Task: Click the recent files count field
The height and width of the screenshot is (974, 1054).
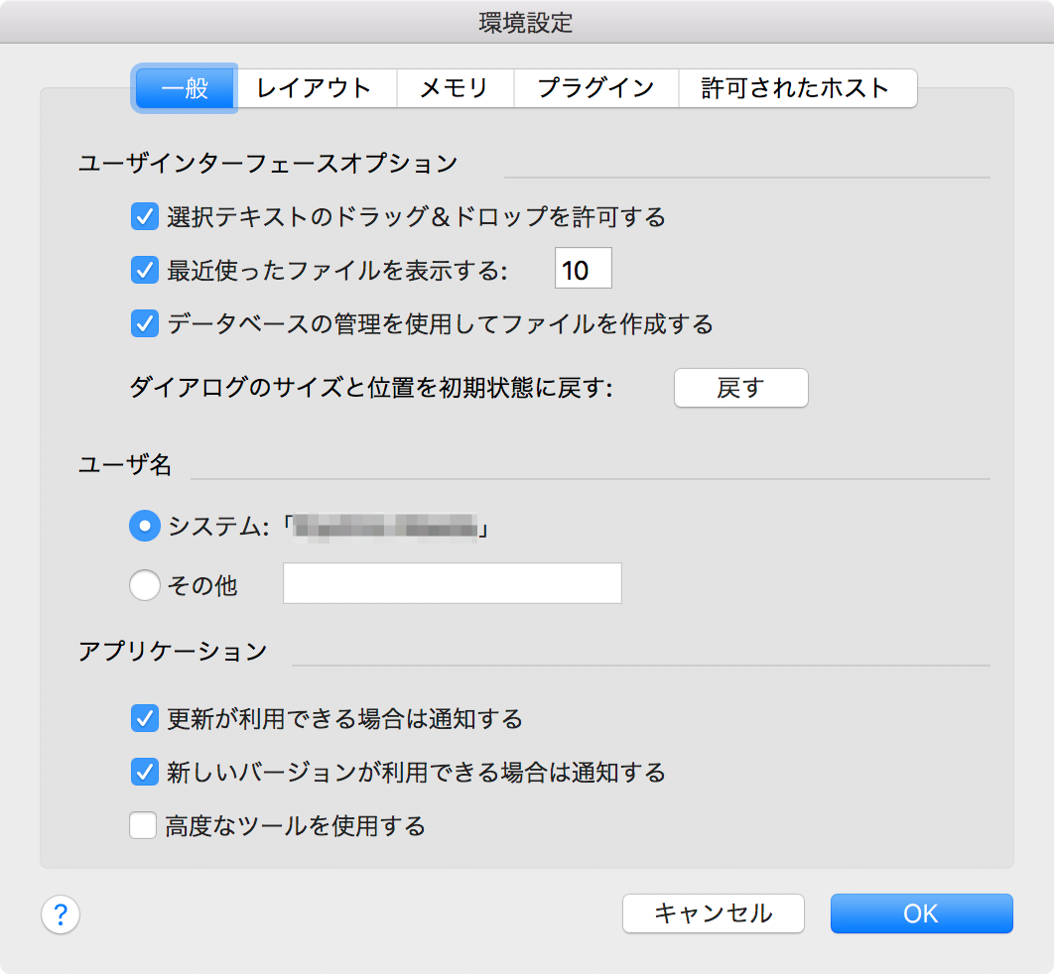Action: click(x=583, y=268)
